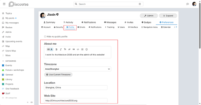Screen dimensions: 201x105
Task: Click the Web Site URL field
Action: tap(76, 101)
